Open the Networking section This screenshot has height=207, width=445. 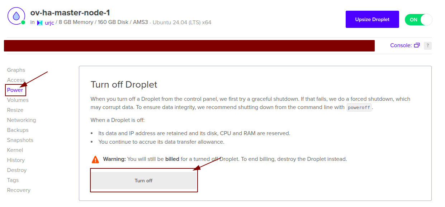tap(22, 120)
